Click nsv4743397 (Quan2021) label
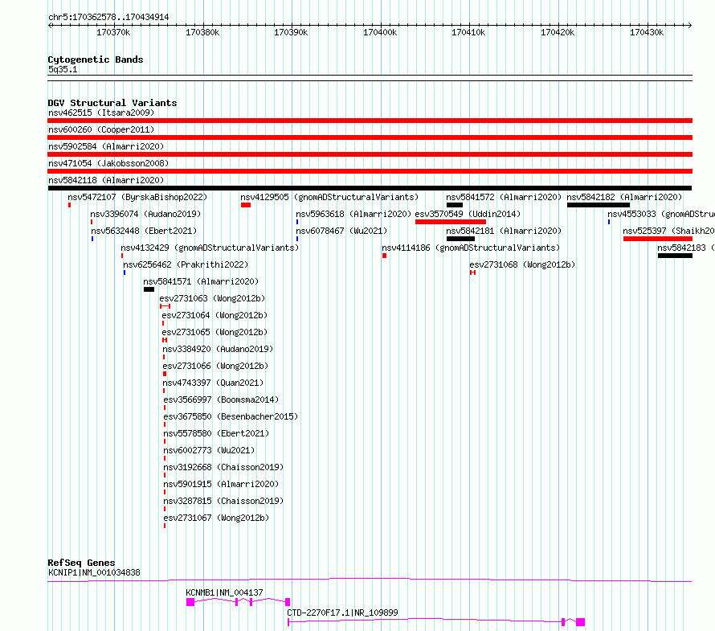This screenshot has height=631, width=715. (213, 383)
